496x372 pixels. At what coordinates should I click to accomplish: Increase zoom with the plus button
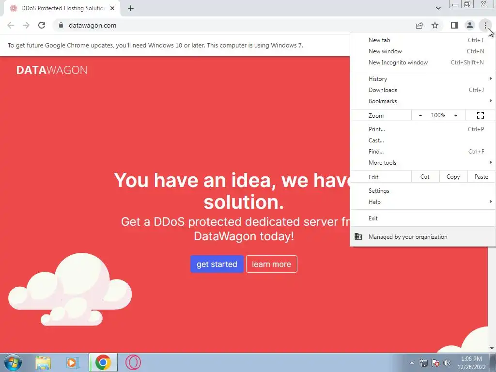pyautogui.click(x=456, y=115)
